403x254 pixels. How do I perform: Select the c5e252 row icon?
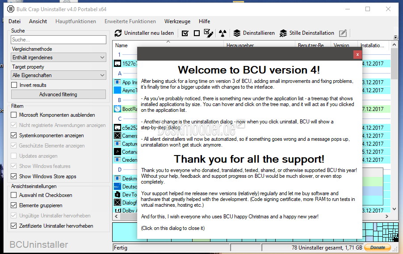pyautogui.click(x=118, y=127)
